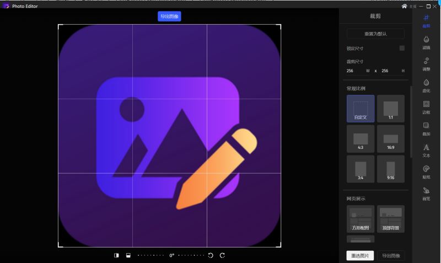441x263 pixels.
Task: Select the 16:9 ratio preset
Action: pos(391,139)
